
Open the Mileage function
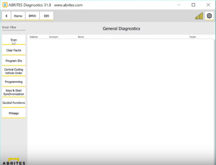(14, 113)
